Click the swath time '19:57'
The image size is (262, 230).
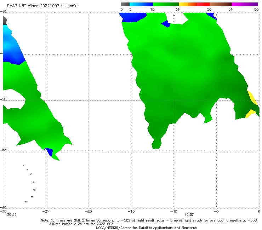click(189, 215)
